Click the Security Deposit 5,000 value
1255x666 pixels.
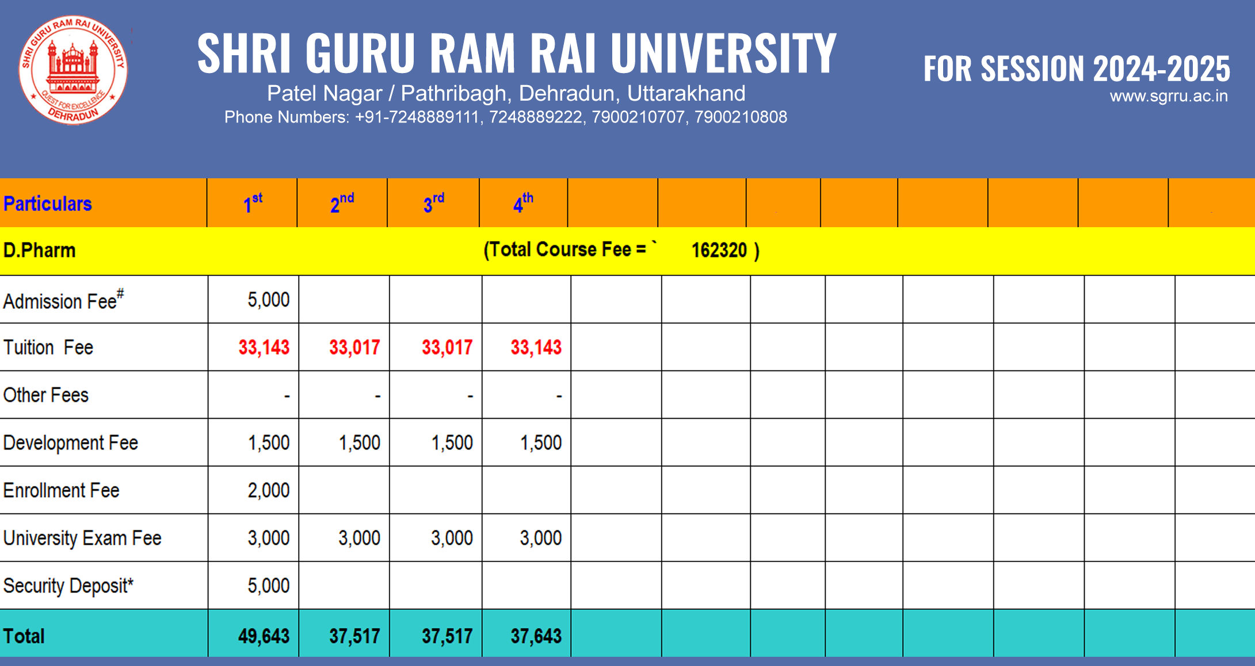pyautogui.click(x=269, y=586)
